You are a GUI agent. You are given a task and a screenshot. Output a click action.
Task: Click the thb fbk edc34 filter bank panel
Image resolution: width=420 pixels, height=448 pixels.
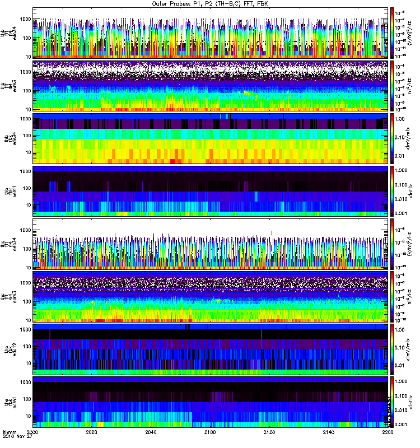coord(211,138)
